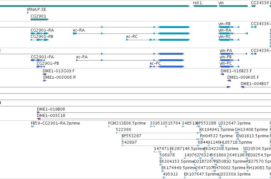Select the ec-RC transcript
271x179 pixels.
click(158, 40)
